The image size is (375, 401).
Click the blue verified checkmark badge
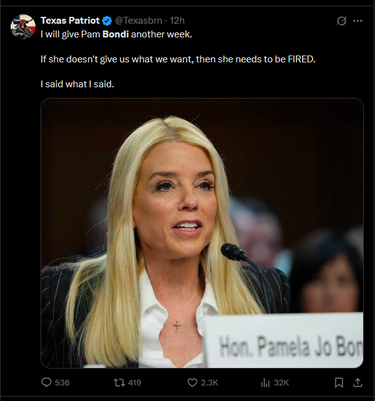(107, 21)
